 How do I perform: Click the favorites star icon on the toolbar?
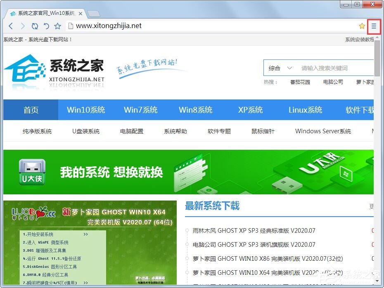[57, 26]
